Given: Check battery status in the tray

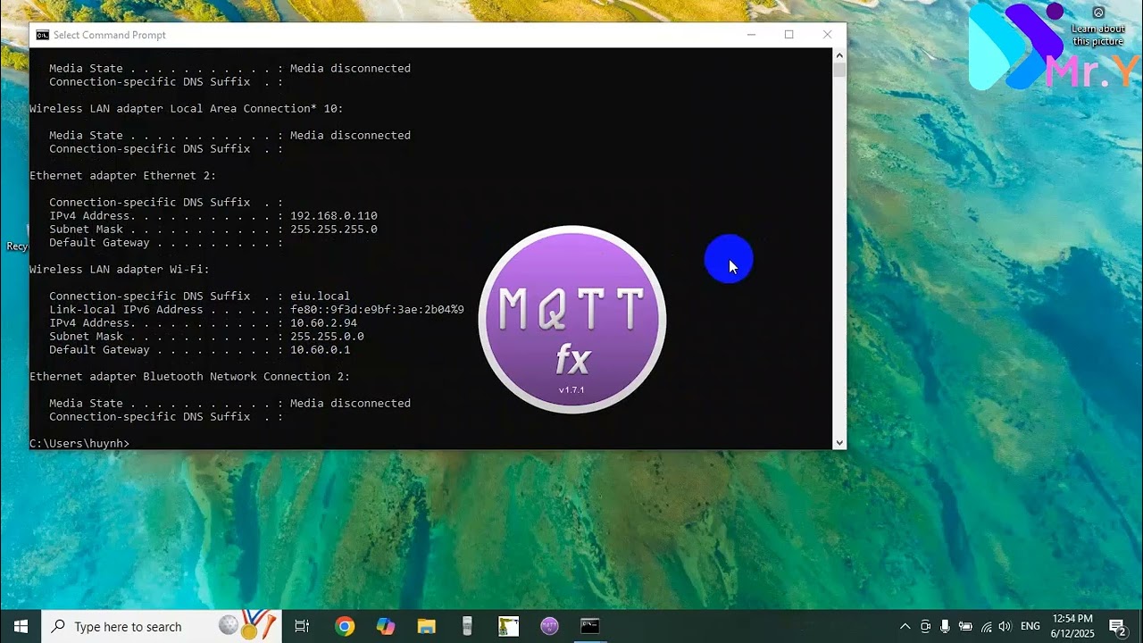Looking at the screenshot, I should coord(965,626).
